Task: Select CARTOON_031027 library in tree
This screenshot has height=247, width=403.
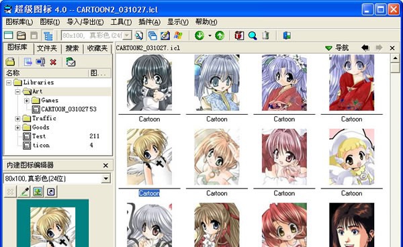Action: point(64,109)
